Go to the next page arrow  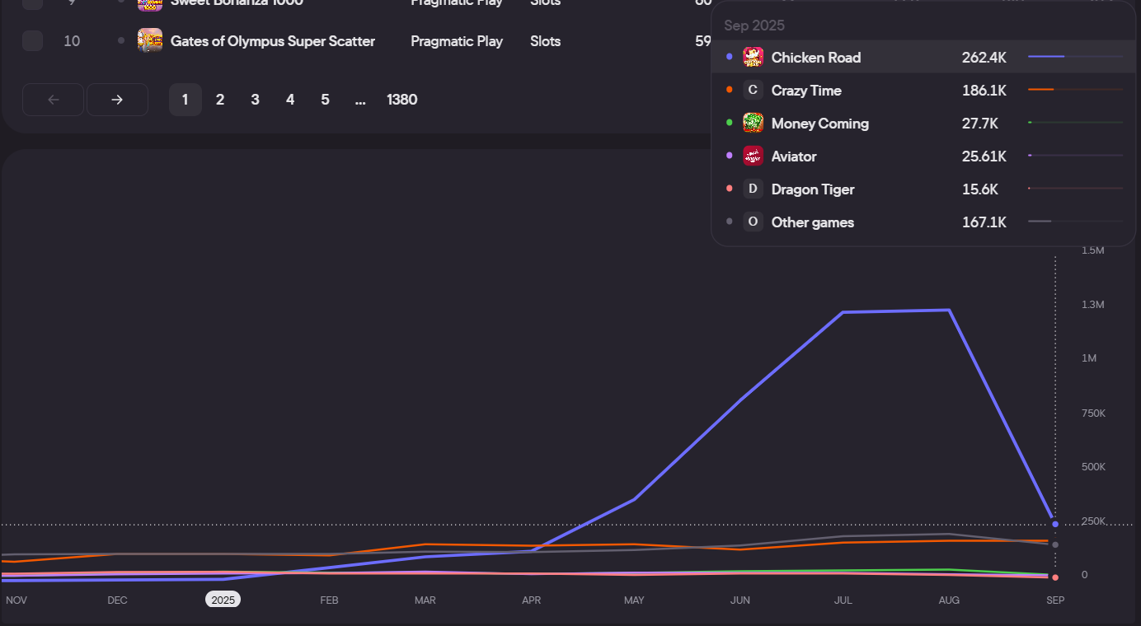tap(117, 100)
